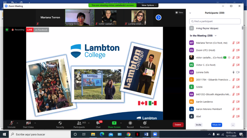Leave the meeting with red button
Screen dimensions: 247x138
tap(178, 125)
